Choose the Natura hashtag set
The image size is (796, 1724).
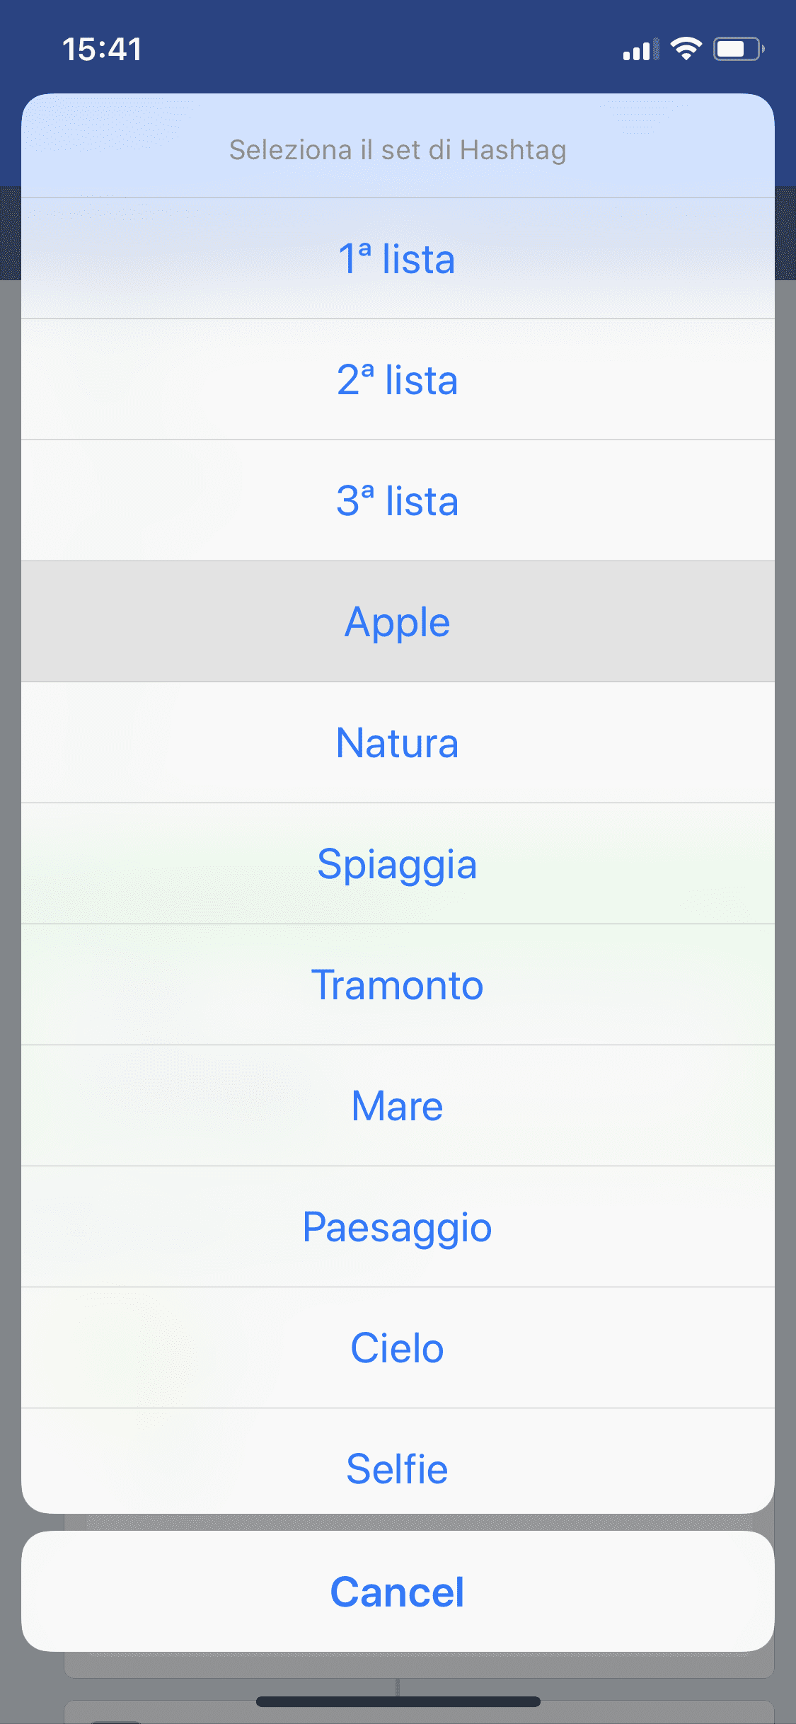point(397,743)
